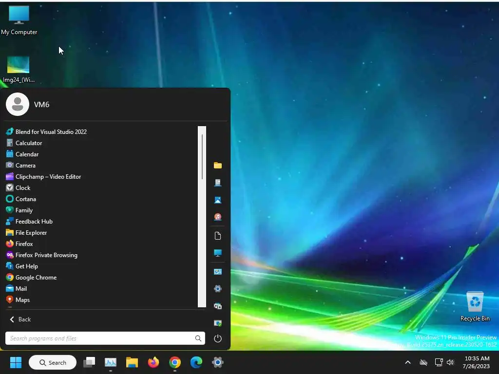Click the magnifier icon in the search box
This screenshot has height=374, width=499.
[198, 338]
